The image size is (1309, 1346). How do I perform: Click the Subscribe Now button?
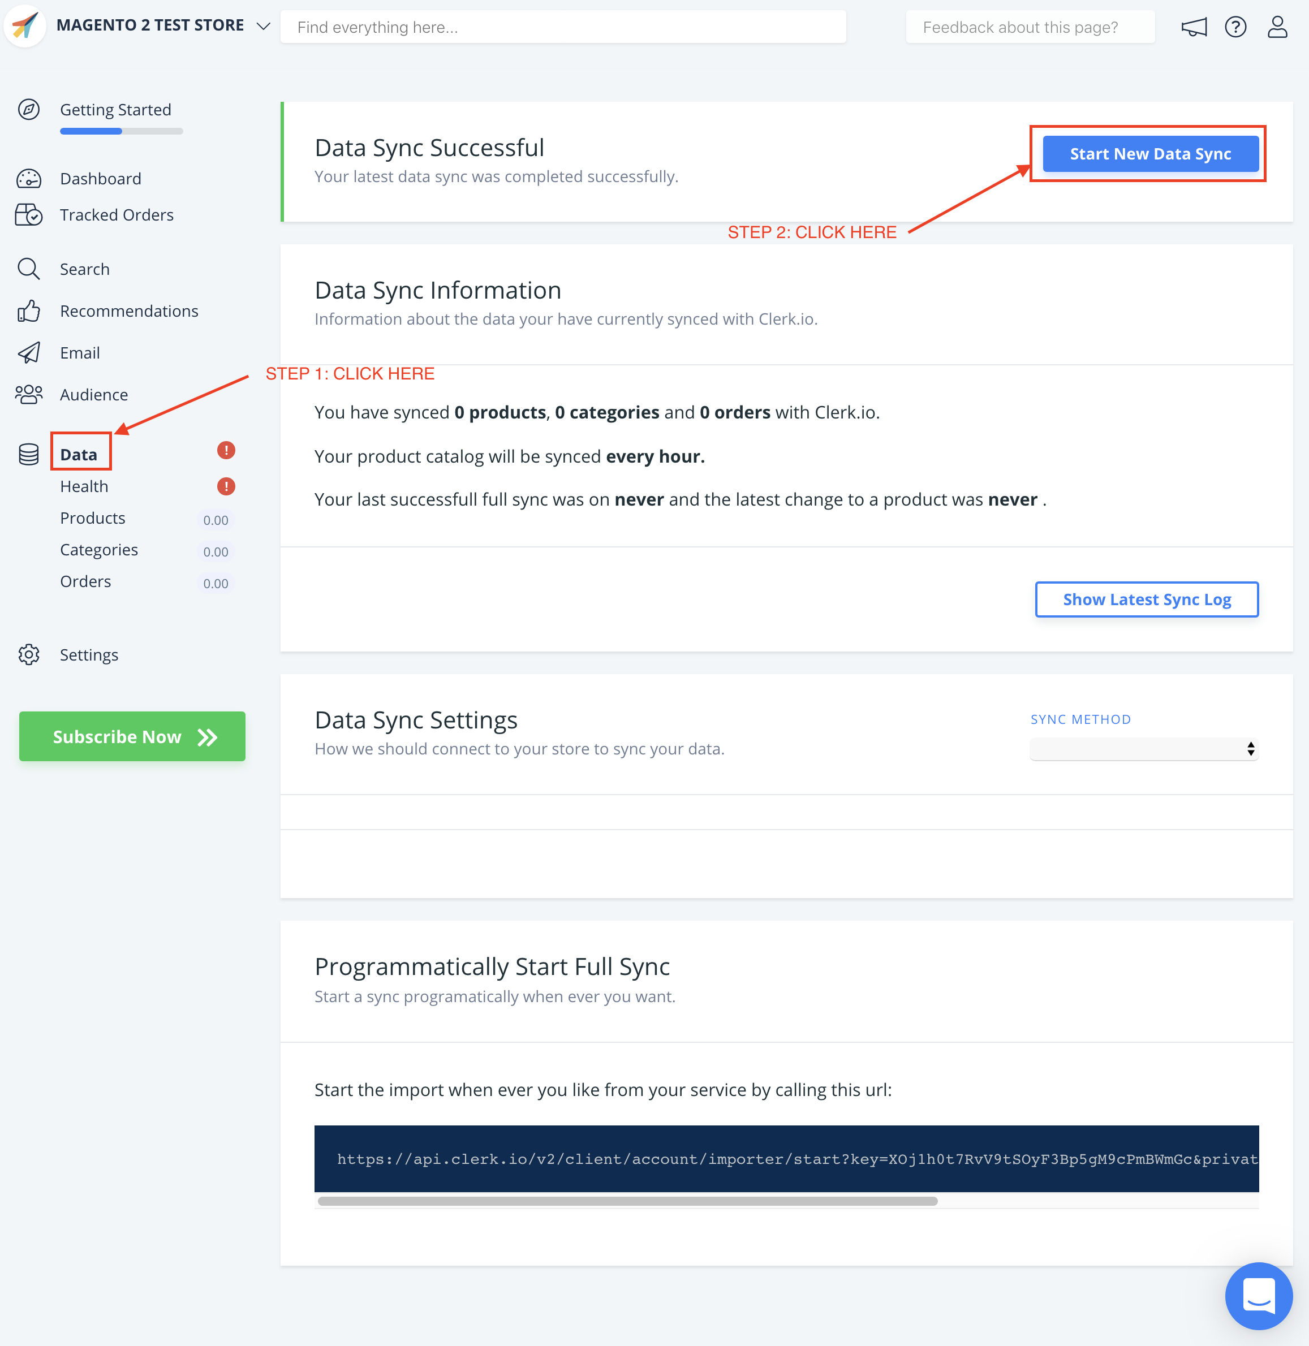pos(132,736)
